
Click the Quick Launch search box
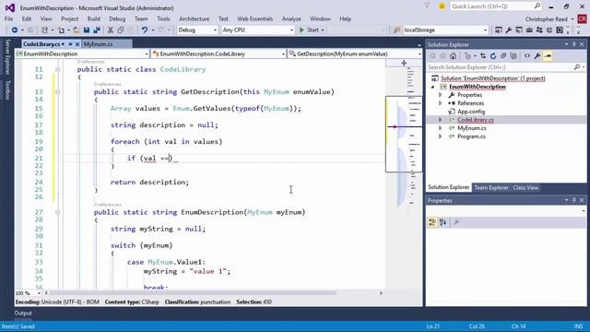(x=495, y=6)
